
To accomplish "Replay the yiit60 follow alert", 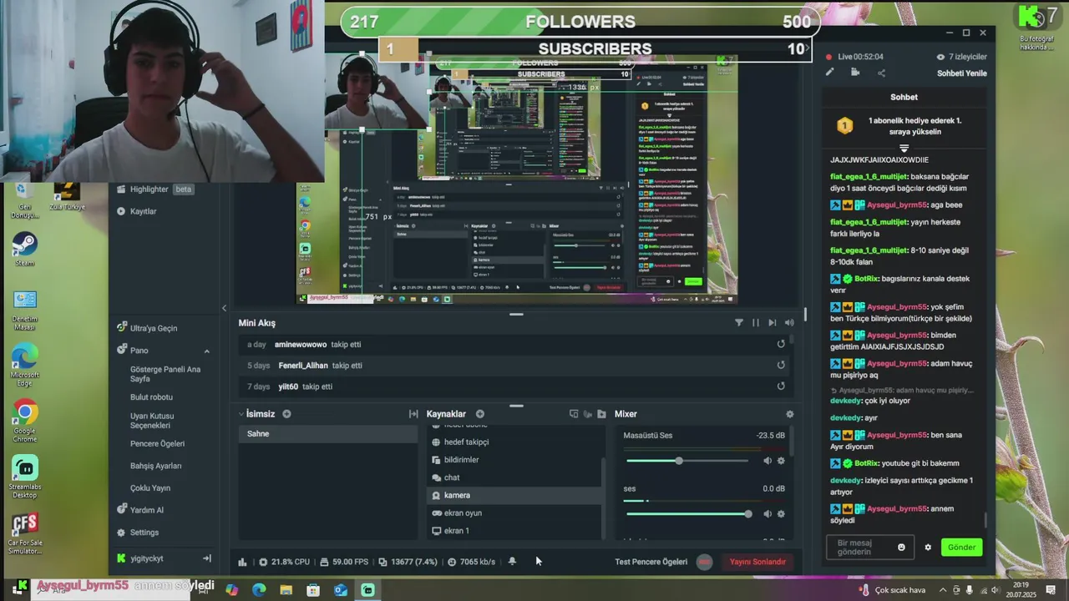I will pos(781,386).
